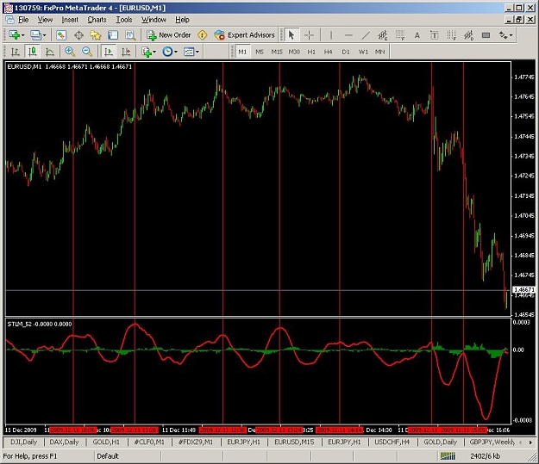Image resolution: width=539 pixels, height=464 pixels.
Task: Switch to bar chart view
Action: tap(16, 52)
